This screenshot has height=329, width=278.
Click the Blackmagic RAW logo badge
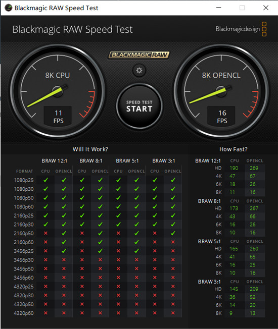[139, 55]
